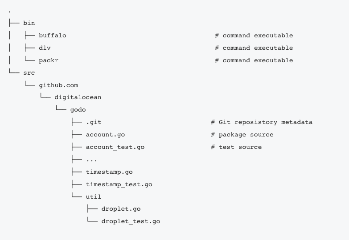The image size is (349, 240).
Task: Select the util subdirectory
Action: point(94,197)
